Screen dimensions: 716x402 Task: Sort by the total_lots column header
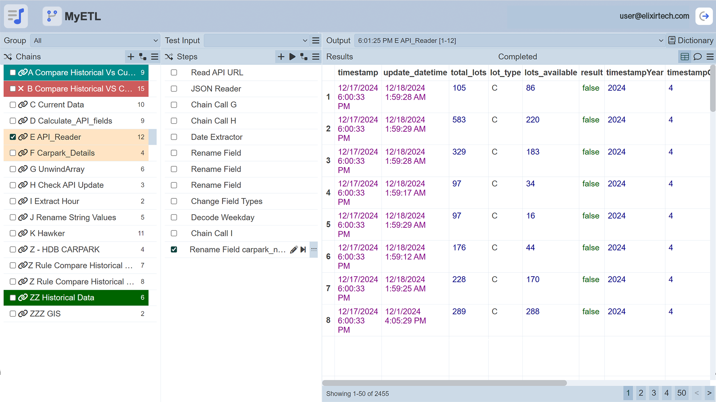[468, 73]
